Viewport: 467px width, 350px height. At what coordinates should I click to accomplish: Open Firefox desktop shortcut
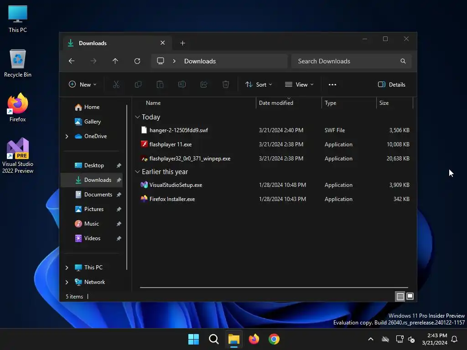18,108
